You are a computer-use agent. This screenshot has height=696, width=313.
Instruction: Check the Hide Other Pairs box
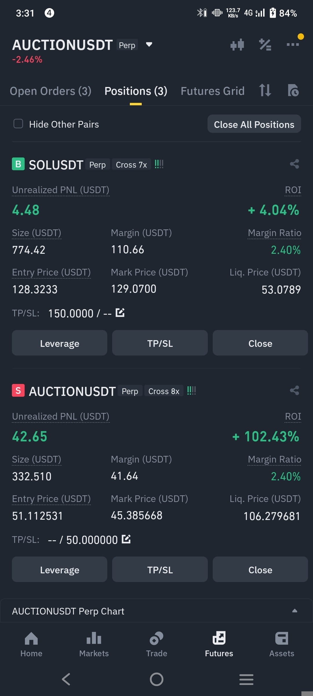coord(18,124)
